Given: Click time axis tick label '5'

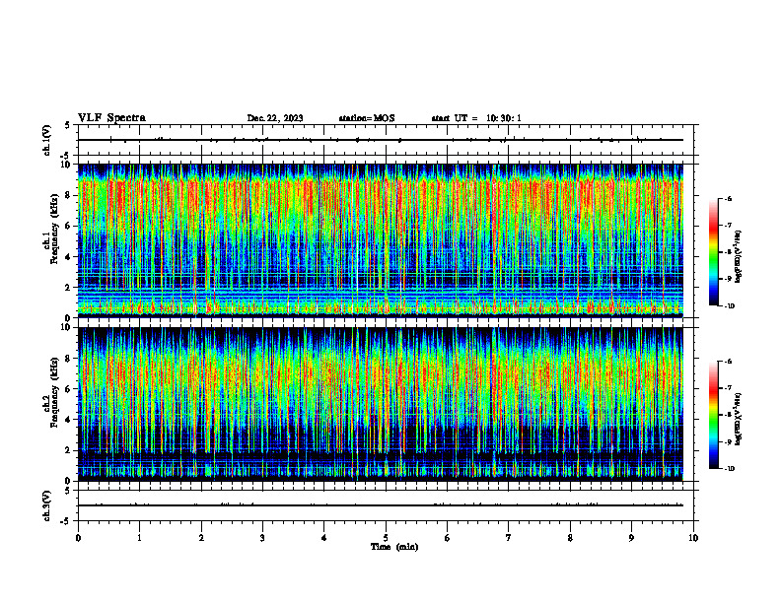Looking at the screenshot, I should pyautogui.click(x=386, y=538).
